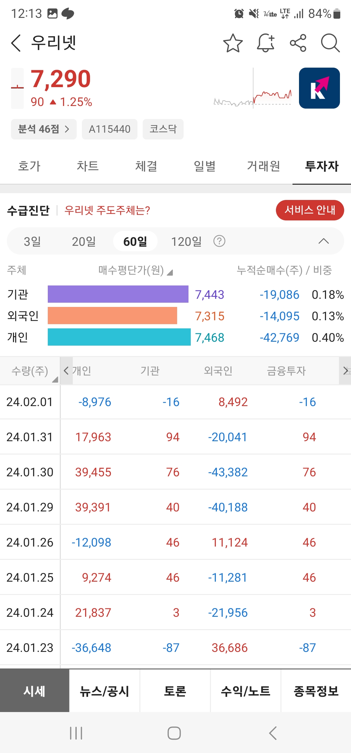Tap the Android back navigation button
351x753 pixels.
pyautogui.click(x=273, y=733)
